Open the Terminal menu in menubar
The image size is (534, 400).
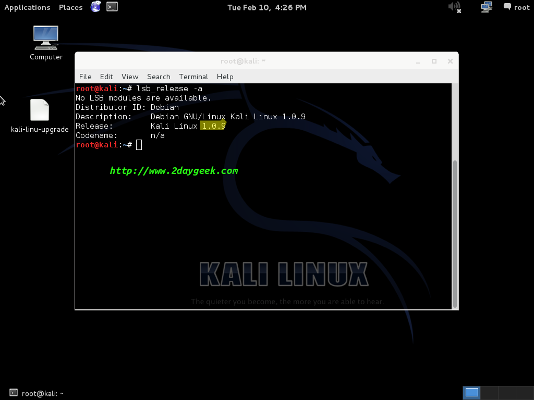193,77
